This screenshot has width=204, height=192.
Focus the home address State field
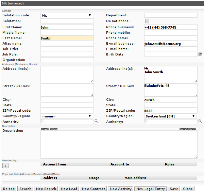(171, 105)
